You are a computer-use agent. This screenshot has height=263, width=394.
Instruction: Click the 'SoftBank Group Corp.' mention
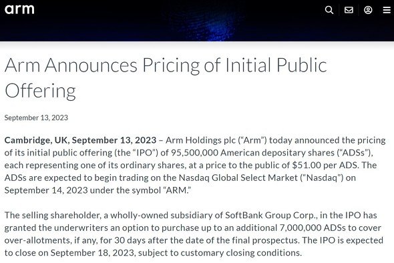click(270, 216)
